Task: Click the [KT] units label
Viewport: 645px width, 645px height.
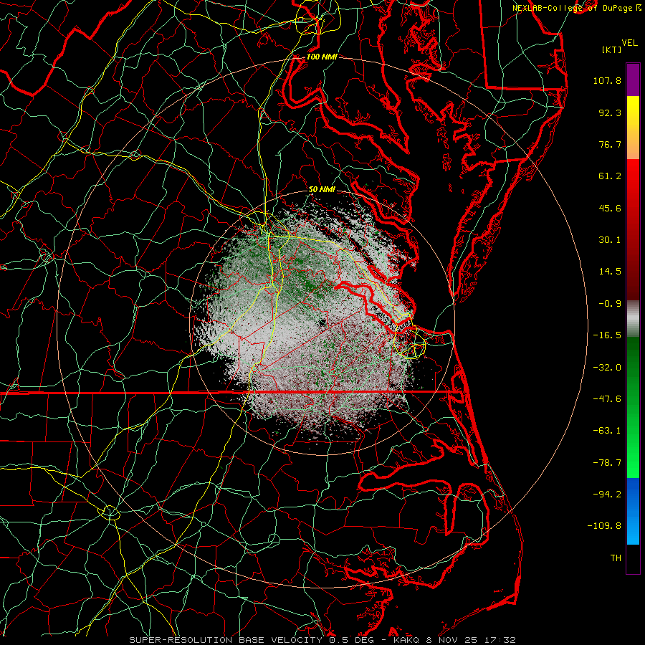Action: click(612, 49)
